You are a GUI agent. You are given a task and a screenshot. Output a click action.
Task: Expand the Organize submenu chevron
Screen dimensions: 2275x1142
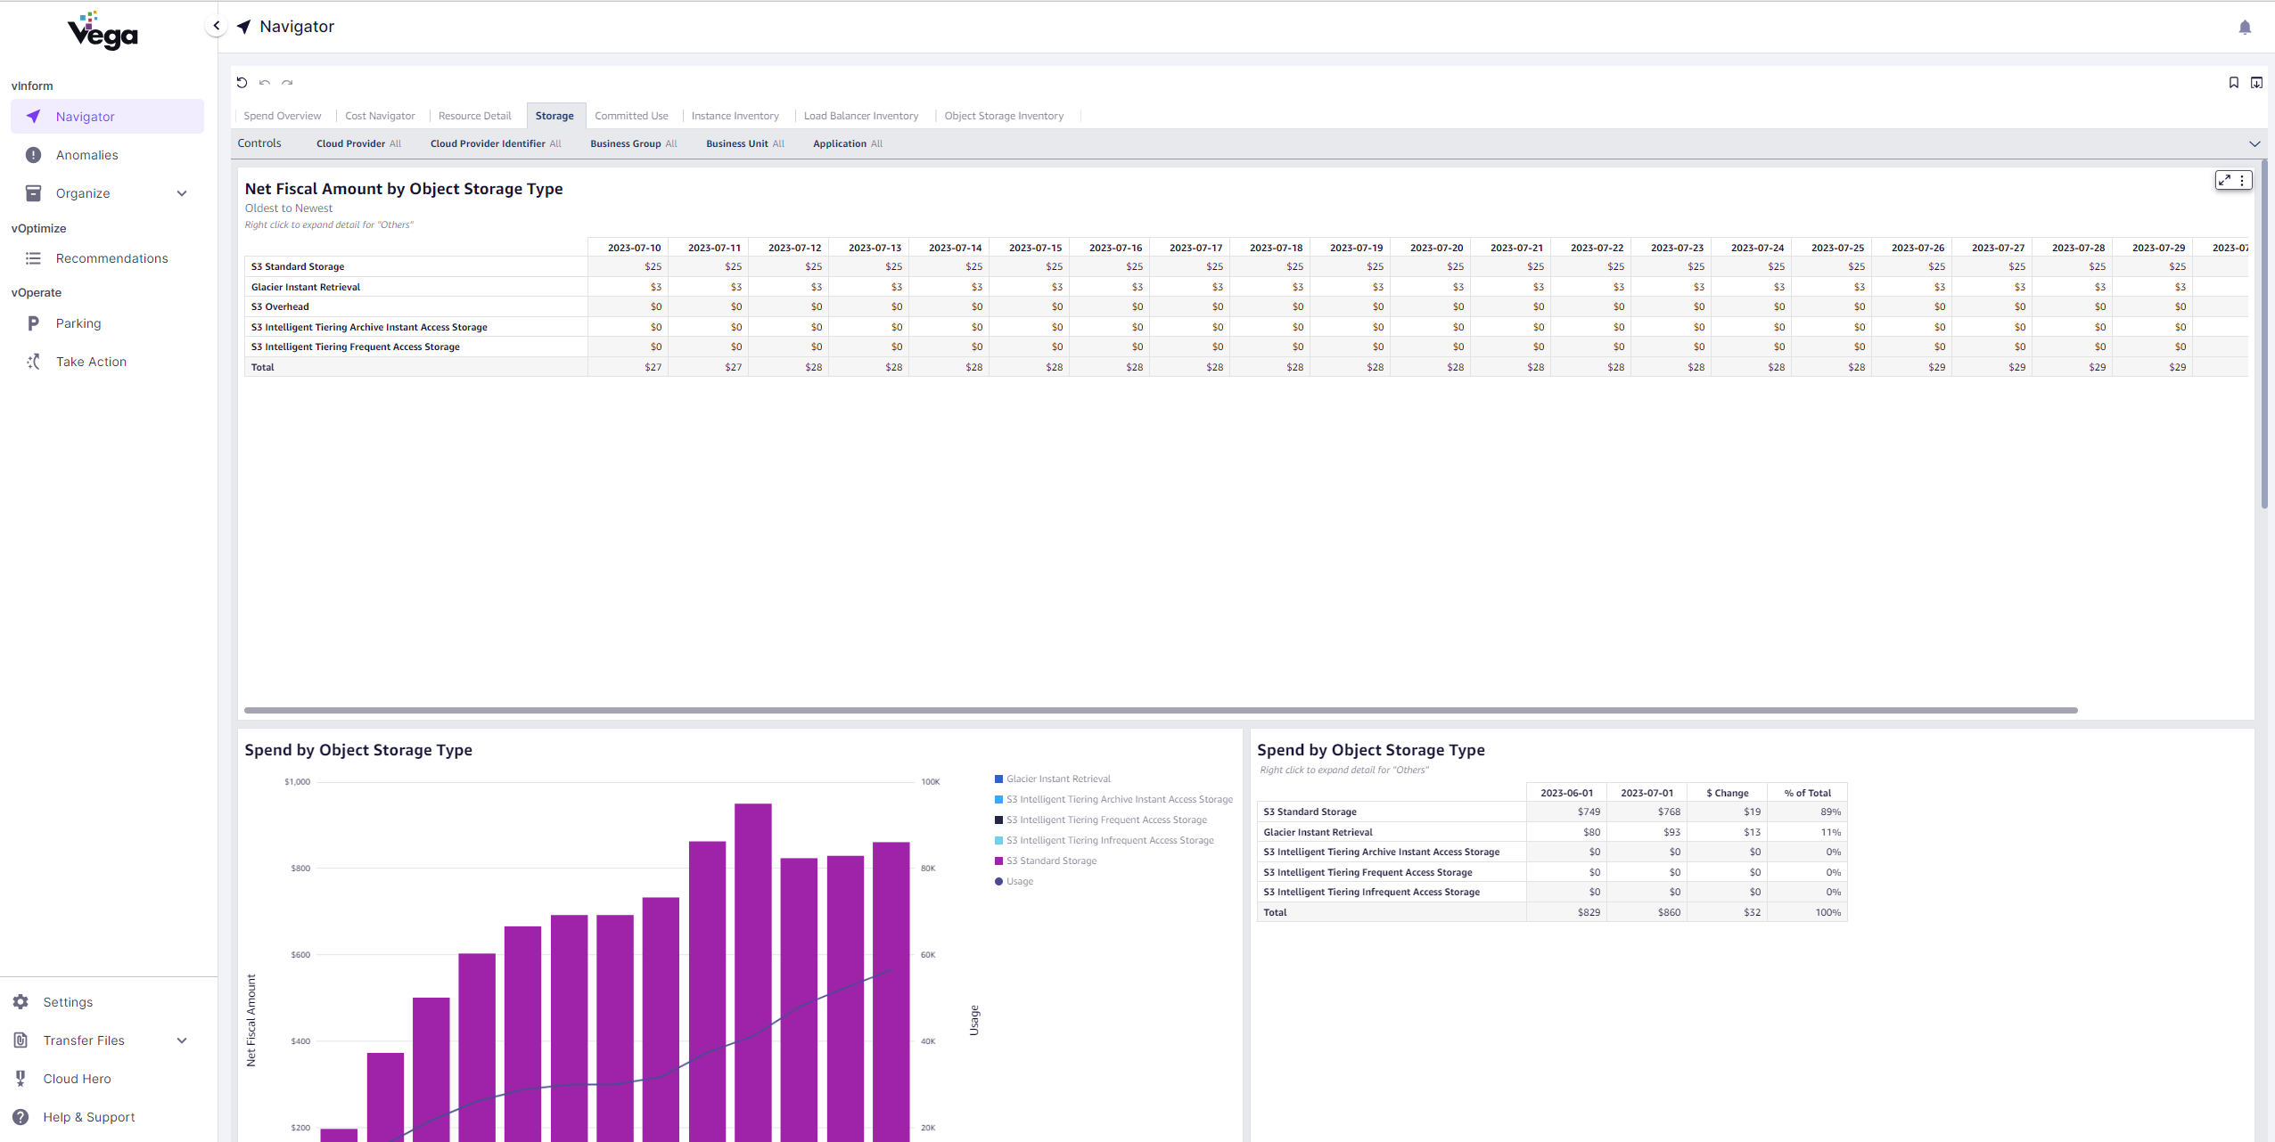pos(182,193)
